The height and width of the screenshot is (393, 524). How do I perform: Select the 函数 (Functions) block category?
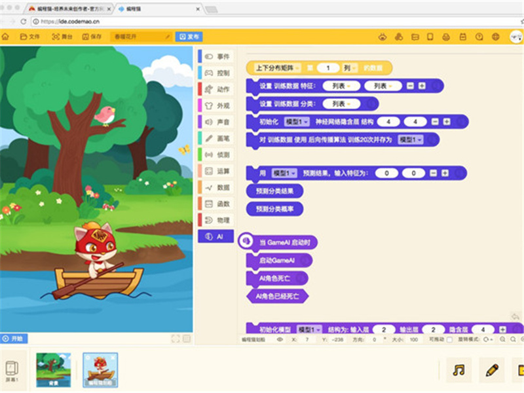pyautogui.click(x=216, y=204)
